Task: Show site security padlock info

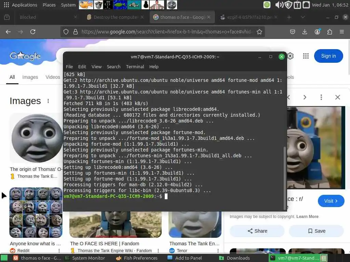Action: tap(76, 32)
